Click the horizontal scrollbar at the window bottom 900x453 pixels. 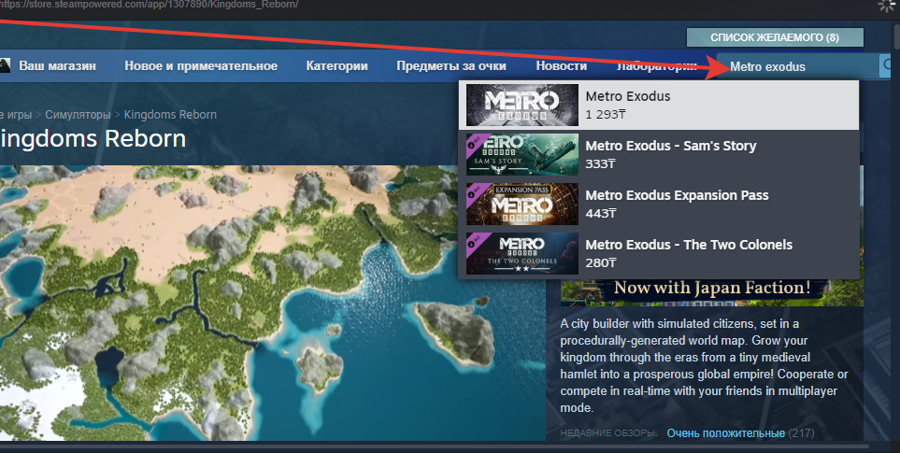(x=435, y=446)
